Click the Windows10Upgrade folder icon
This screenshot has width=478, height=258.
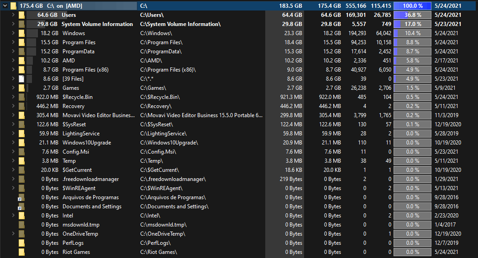coord(21,143)
